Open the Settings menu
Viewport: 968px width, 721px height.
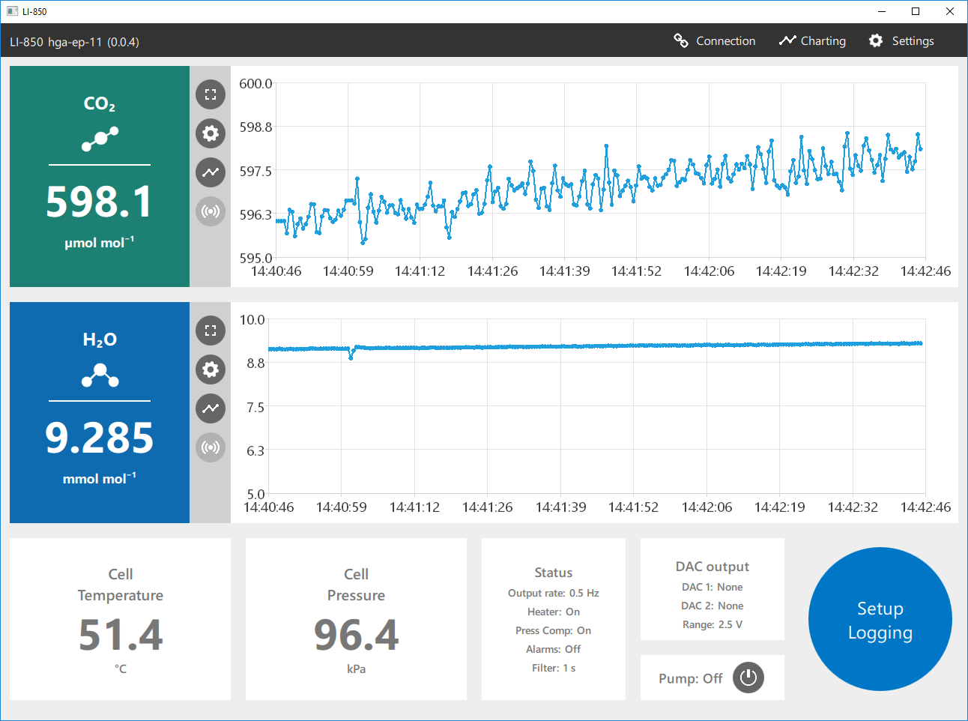[x=901, y=41]
